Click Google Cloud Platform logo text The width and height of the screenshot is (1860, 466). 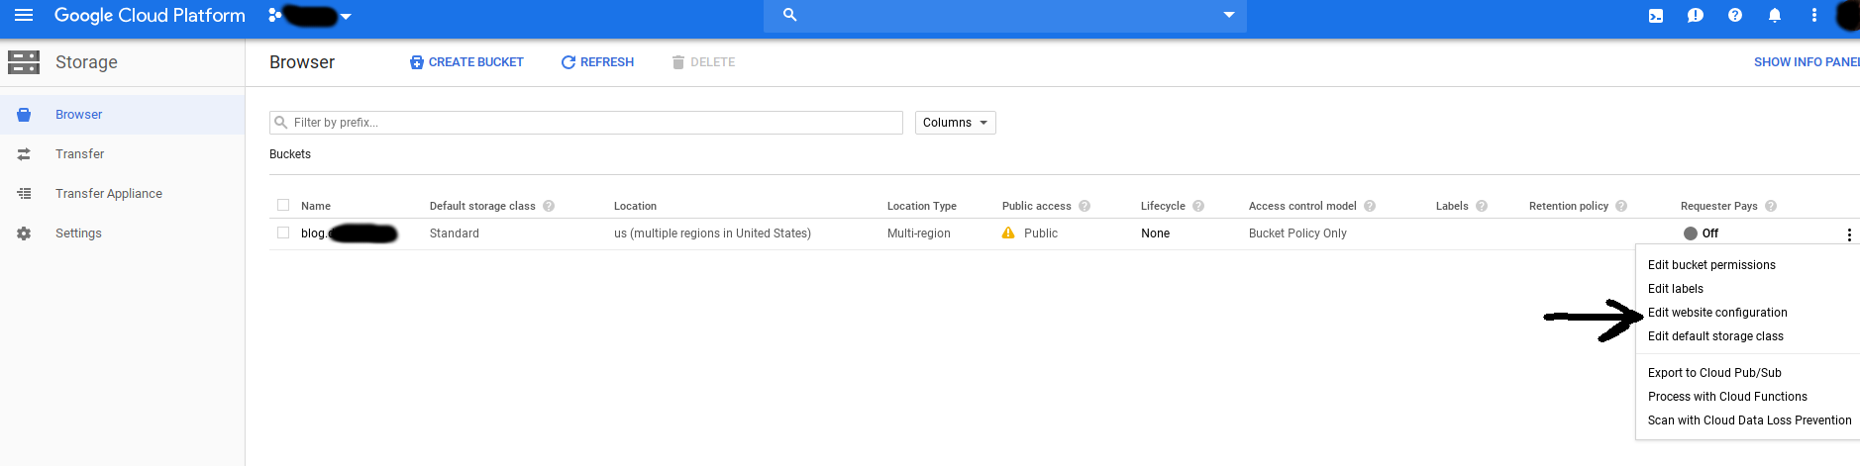150,16
